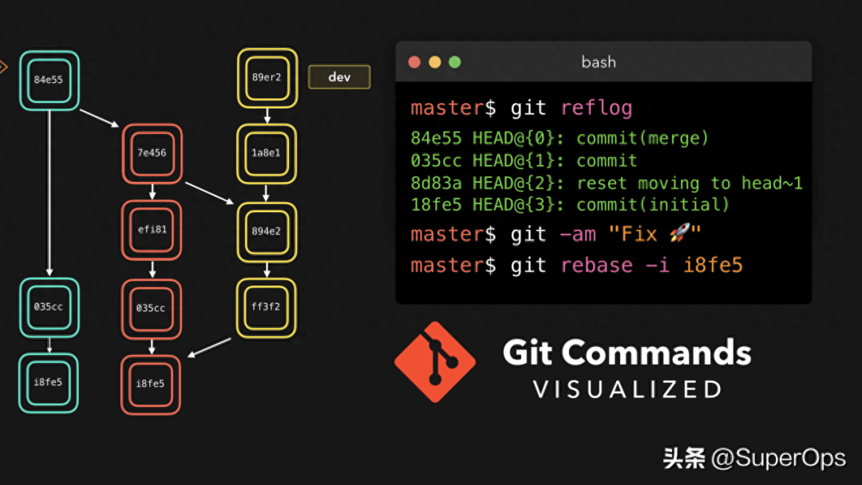Screen dimensions: 862x485
Task: Click the 'Git Commands' heading
Action: coord(627,352)
